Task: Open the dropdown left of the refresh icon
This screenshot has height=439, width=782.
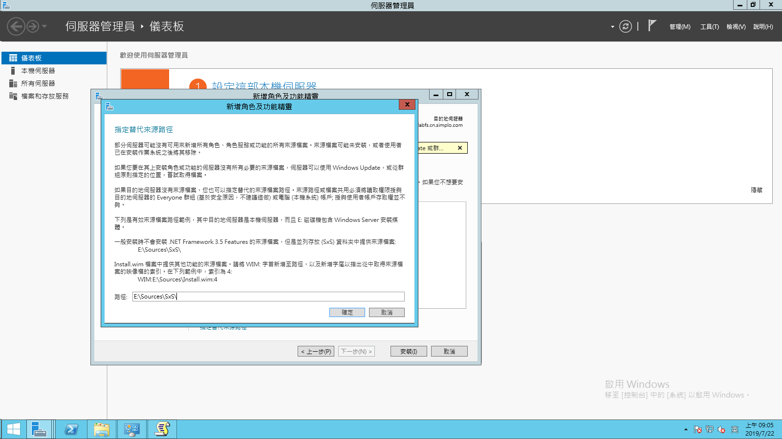Action: pos(611,27)
